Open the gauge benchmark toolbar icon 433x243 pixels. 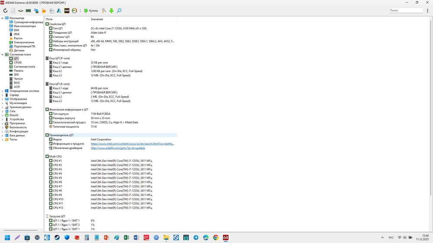tap(74, 11)
